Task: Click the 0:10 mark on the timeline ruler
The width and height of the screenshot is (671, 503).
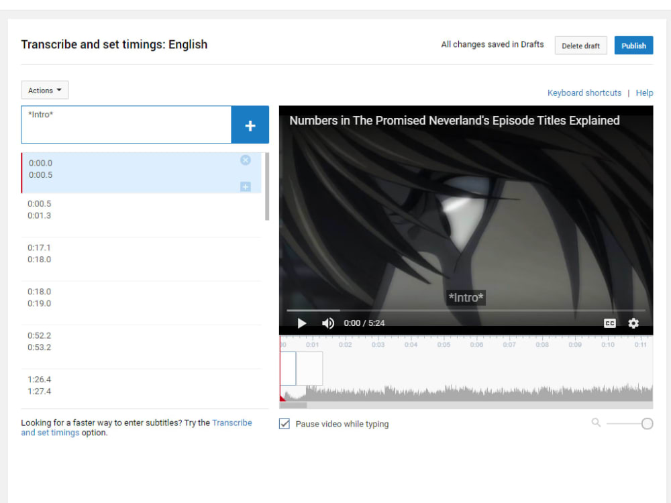Action: [608, 344]
